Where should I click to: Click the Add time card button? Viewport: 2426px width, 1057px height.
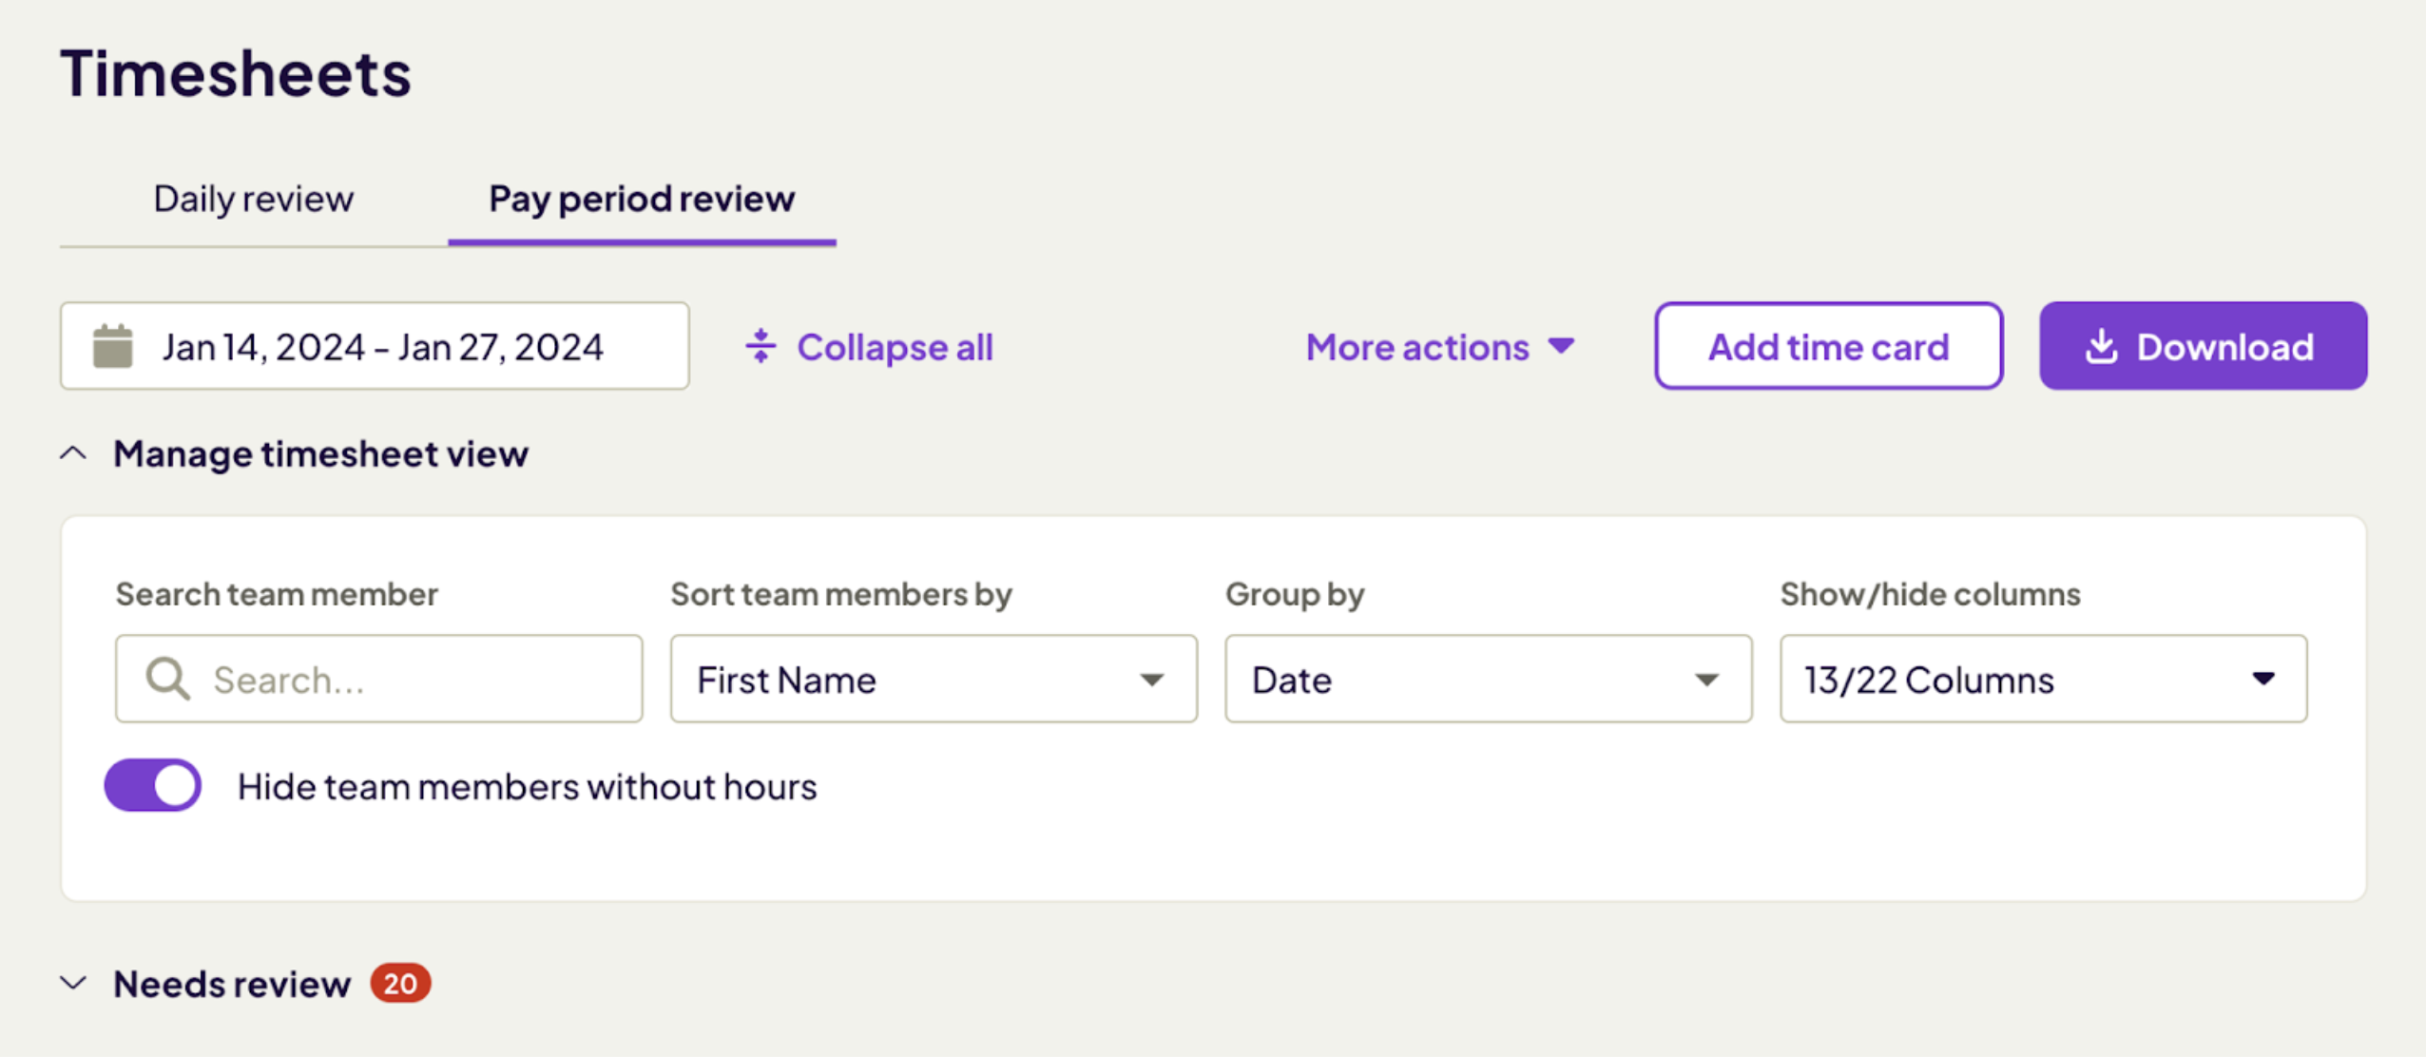(x=1827, y=346)
